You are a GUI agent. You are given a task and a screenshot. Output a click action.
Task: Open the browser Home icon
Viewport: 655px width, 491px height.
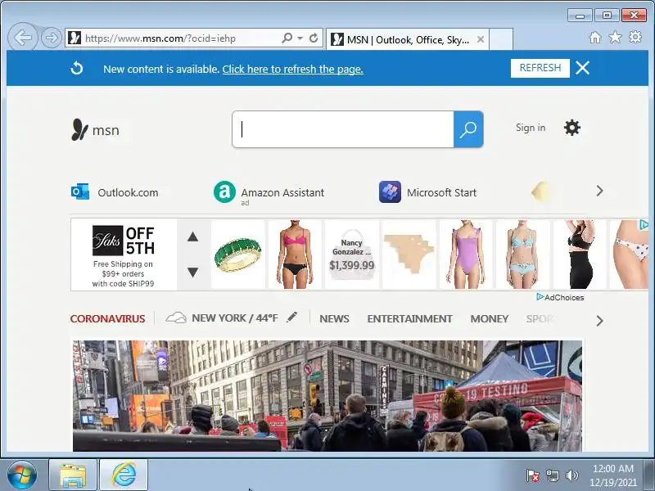(x=595, y=38)
